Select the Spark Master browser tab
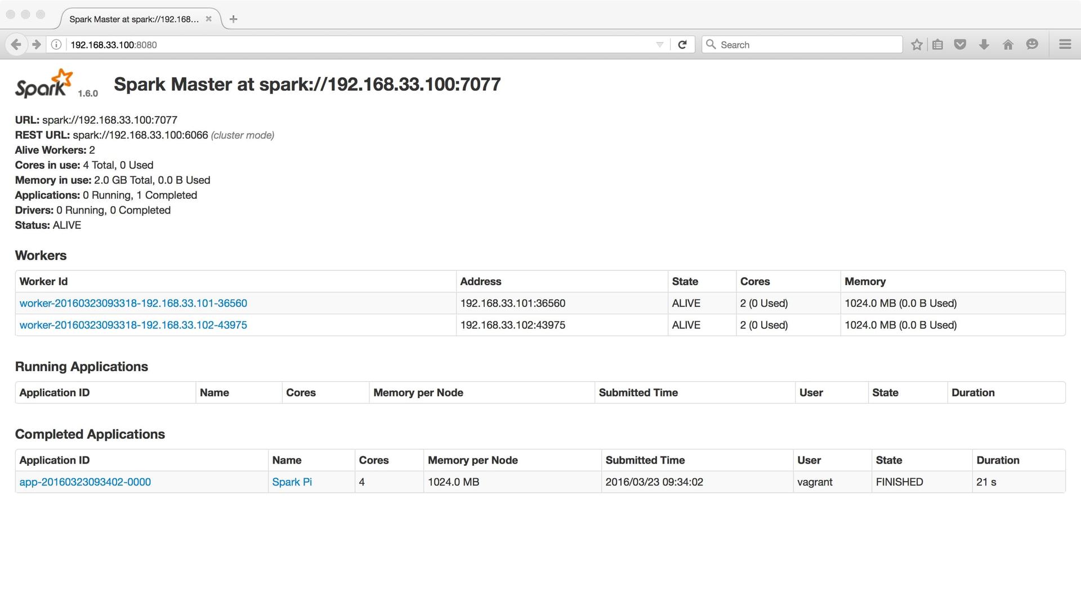This screenshot has width=1081, height=601. pyautogui.click(x=133, y=19)
